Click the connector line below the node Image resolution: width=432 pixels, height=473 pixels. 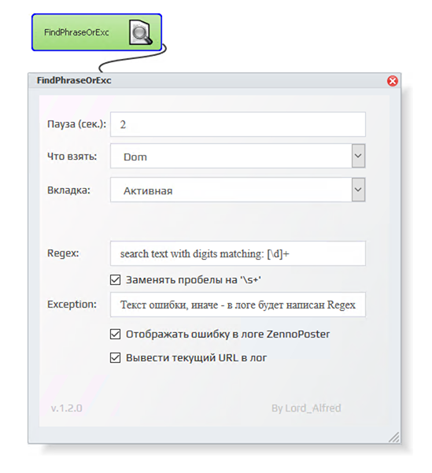133,59
